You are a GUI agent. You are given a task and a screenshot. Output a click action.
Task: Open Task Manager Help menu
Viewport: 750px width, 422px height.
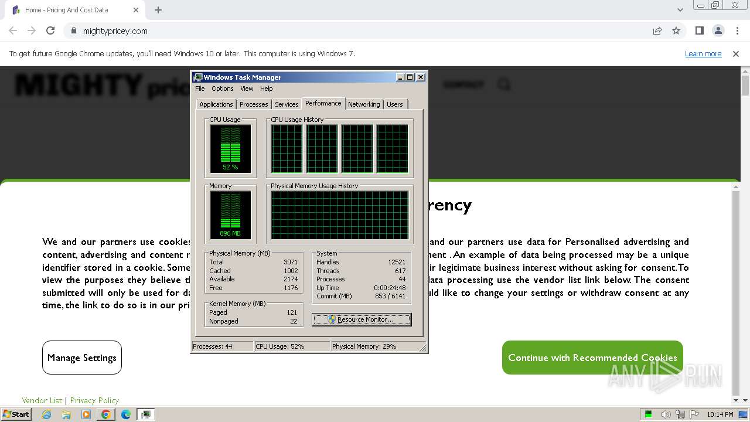pyautogui.click(x=267, y=89)
